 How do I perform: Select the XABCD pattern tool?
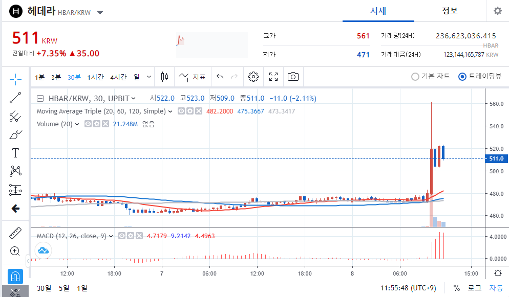click(15, 171)
